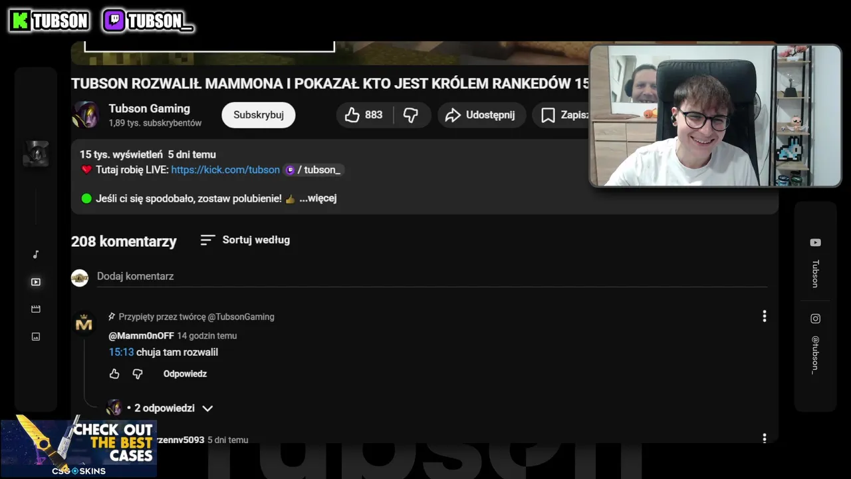Click the 14 godzin temu timestamp

pos(207,336)
